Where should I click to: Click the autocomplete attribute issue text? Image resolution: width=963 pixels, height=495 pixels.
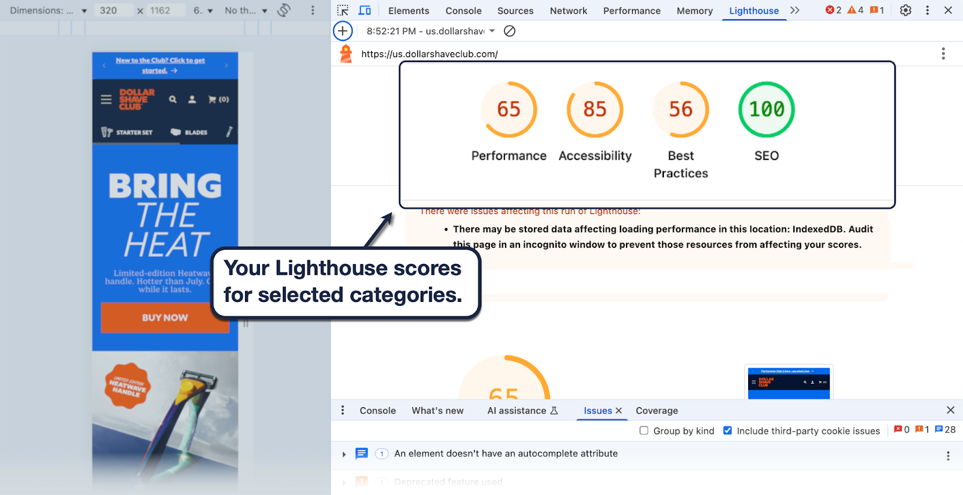(x=506, y=453)
